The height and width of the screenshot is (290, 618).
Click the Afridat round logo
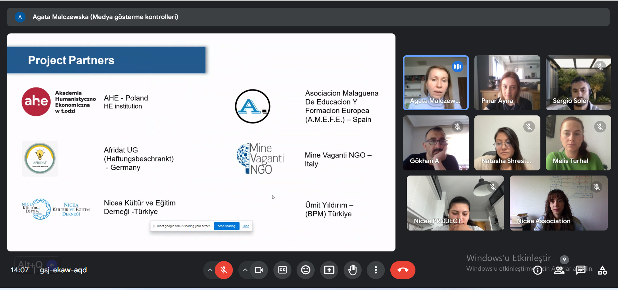(x=40, y=159)
